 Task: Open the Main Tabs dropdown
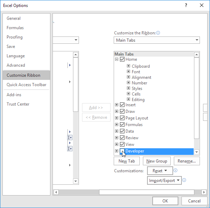tap(157, 40)
